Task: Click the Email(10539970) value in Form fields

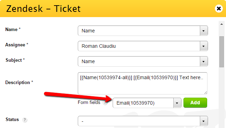Action: pos(135,103)
